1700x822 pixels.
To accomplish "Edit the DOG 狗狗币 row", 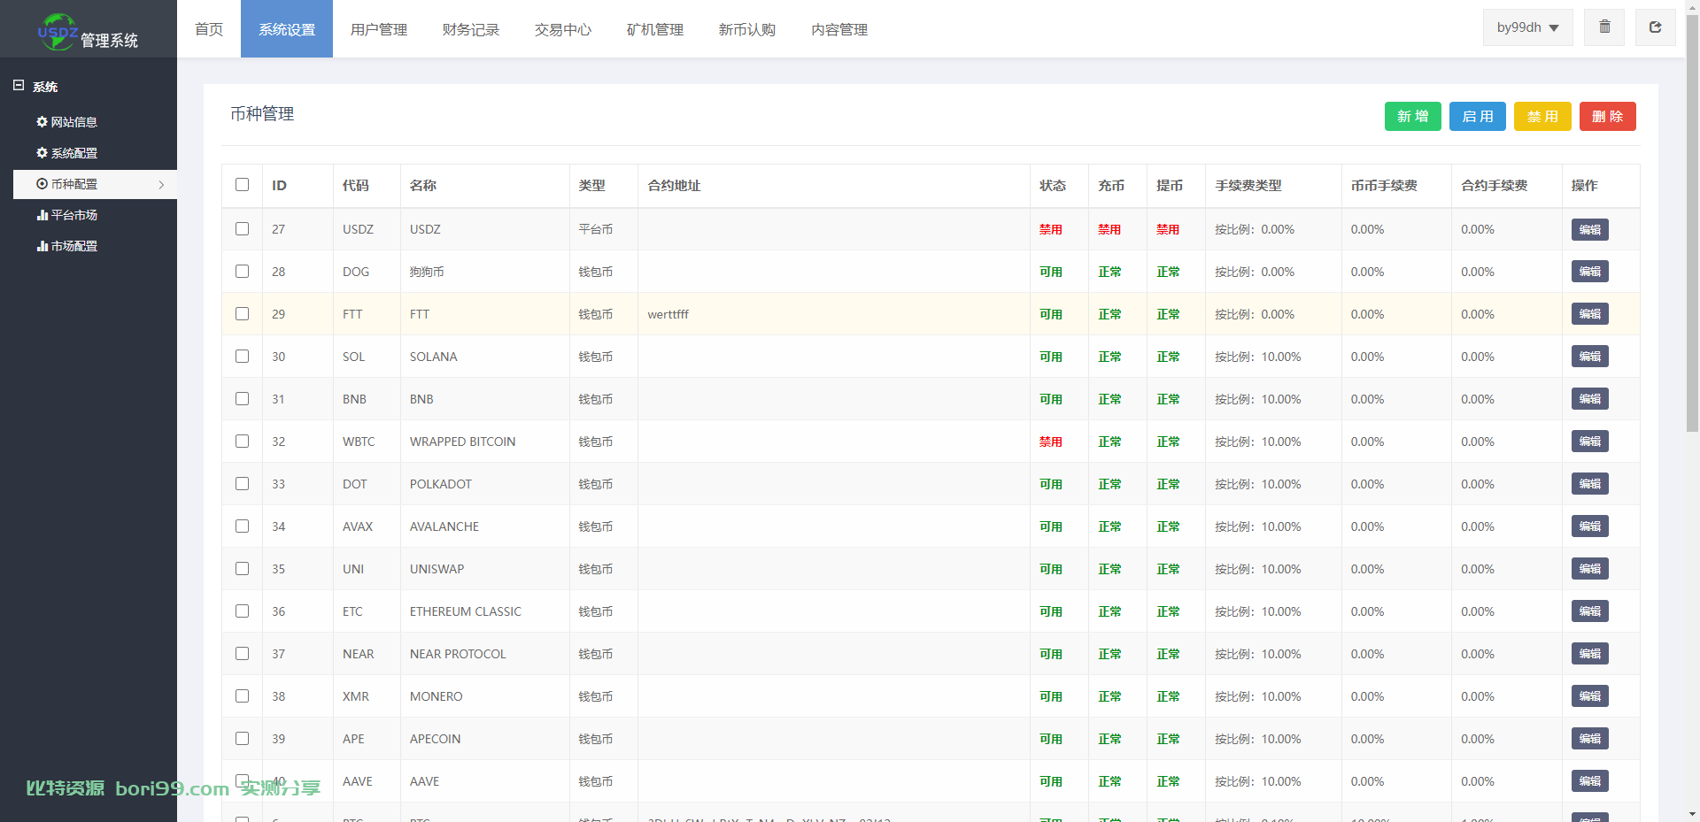I will pos(1590,272).
